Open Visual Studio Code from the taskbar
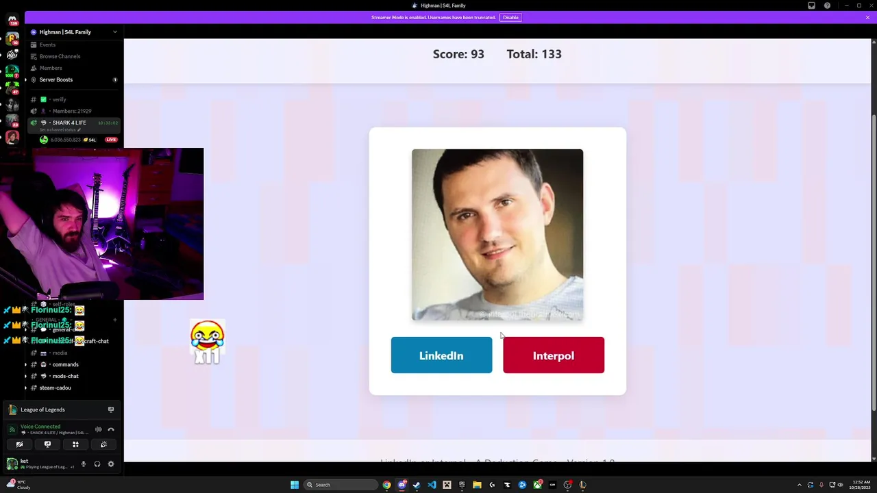Image resolution: width=877 pixels, height=493 pixels. coord(432,485)
